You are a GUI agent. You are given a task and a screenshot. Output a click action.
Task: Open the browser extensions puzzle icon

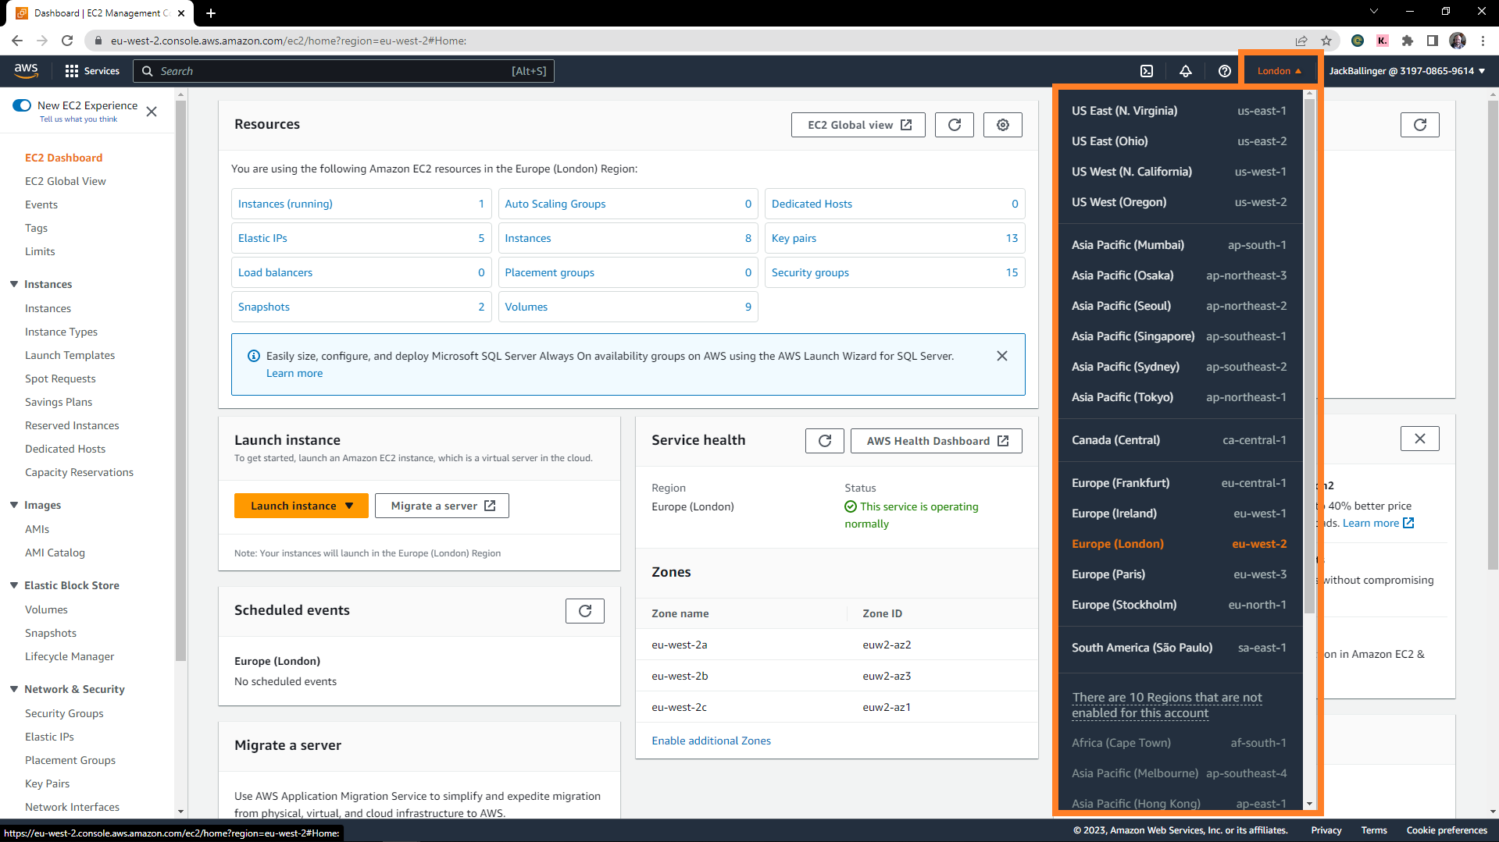pyautogui.click(x=1407, y=41)
